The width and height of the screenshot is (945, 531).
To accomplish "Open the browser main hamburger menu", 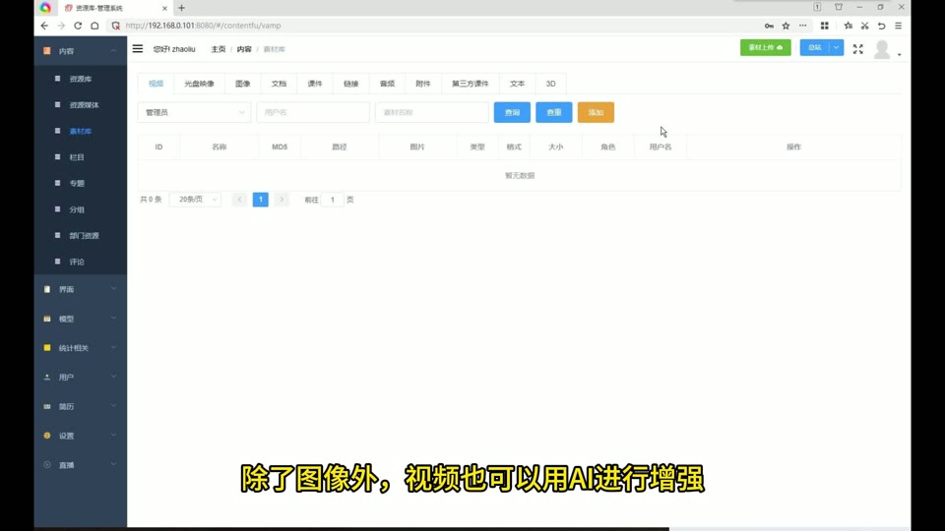I will tap(898, 26).
